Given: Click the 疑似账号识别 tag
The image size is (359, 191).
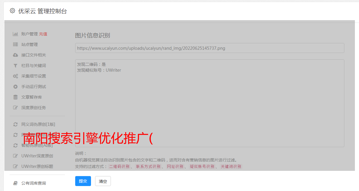Looking at the screenshot, I should tap(202, 166).
